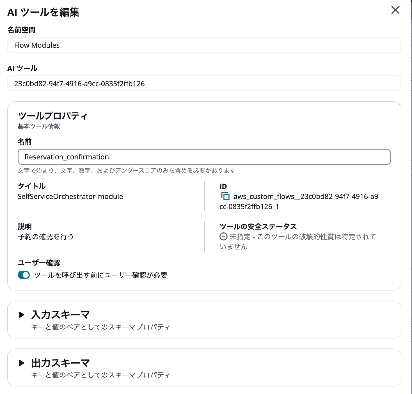Close the AI ツールを編集 dialog

(395, 10)
